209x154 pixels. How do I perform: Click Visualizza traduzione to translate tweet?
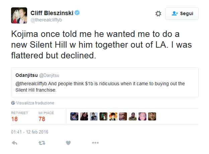pos(35,103)
